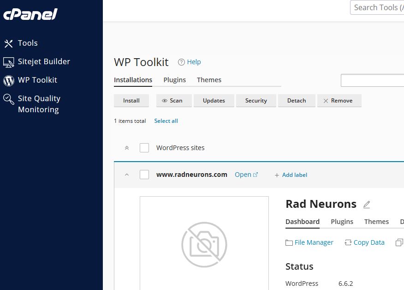Click the '1 items total' text
Viewport: 404px width, 290px height.
[130, 121]
